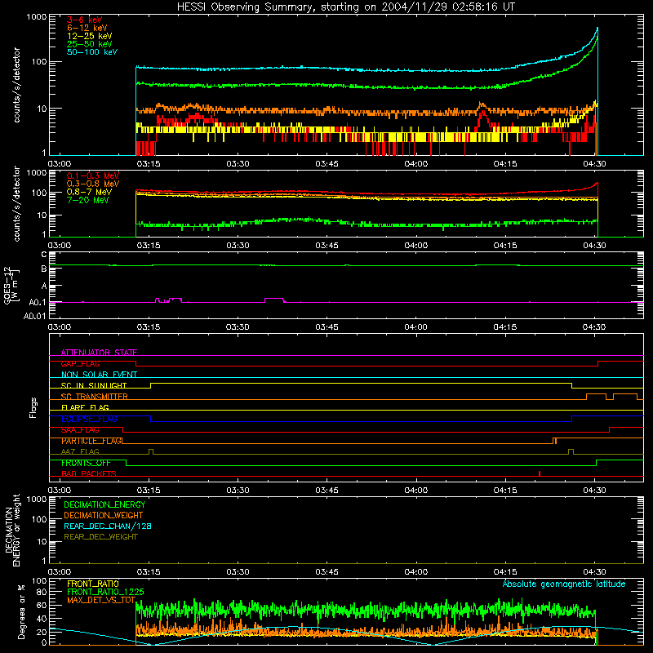The width and height of the screenshot is (653, 653).
Task: Click the PARTICLE_FLAG label
Action: pyautogui.click(x=92, y=441)
